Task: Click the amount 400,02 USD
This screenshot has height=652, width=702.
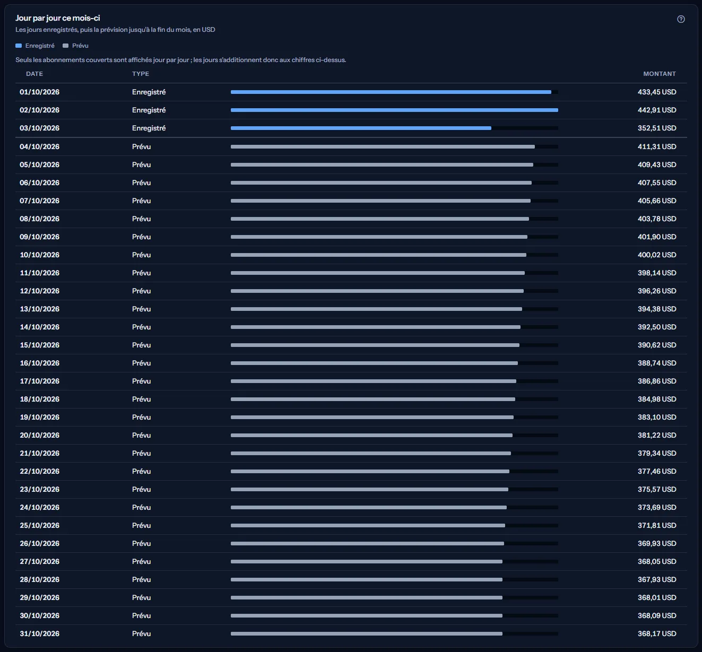Action: (657, 255)
